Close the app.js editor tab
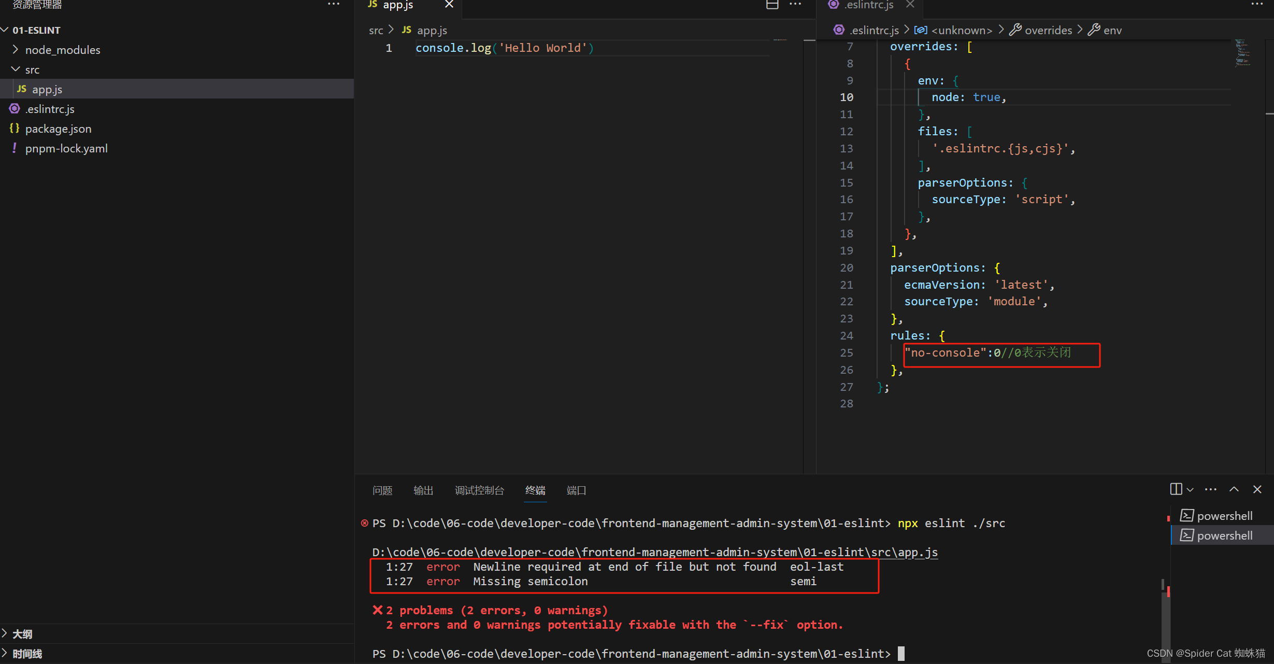This screenshot has width=1274, height=664. coord(449,5)
